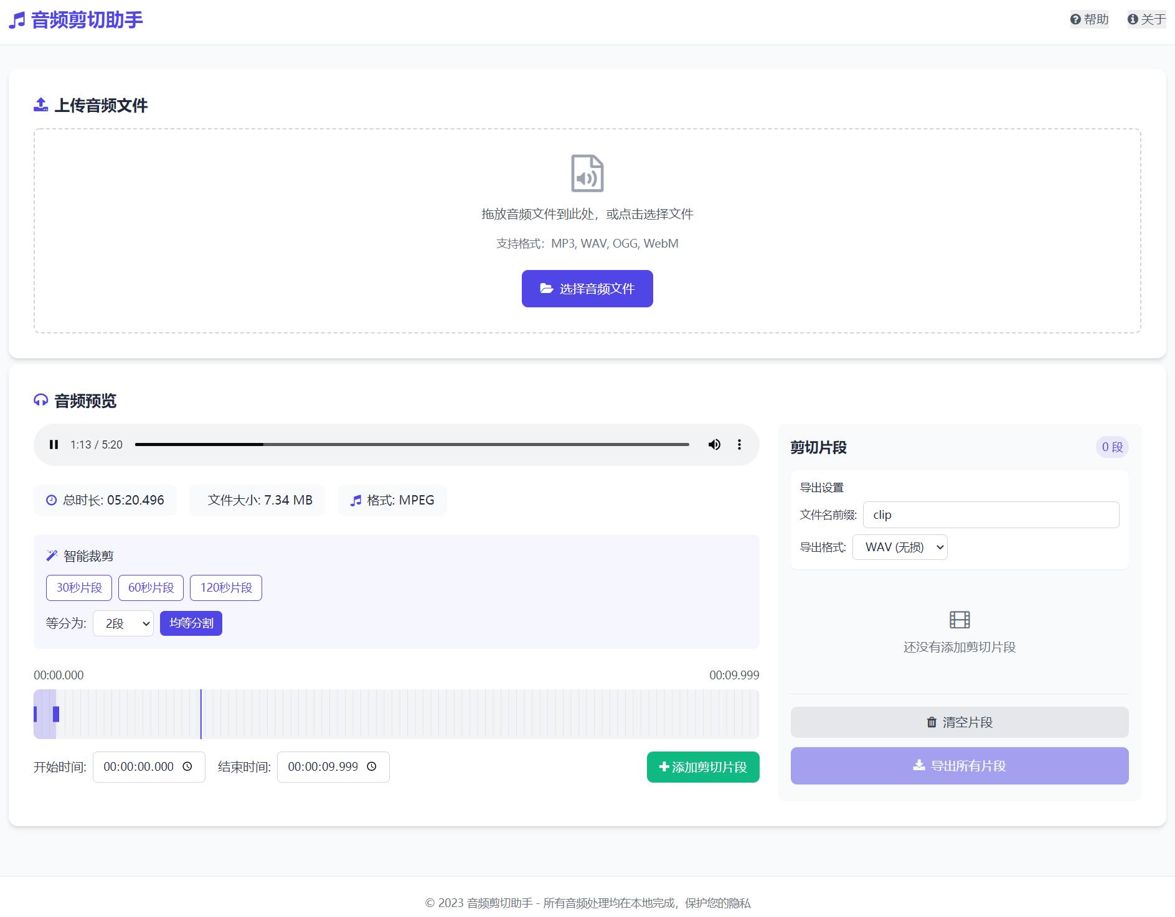Open time picker for end time
The height and width of the screenshot is (917, 1175).
pos(372,767)
